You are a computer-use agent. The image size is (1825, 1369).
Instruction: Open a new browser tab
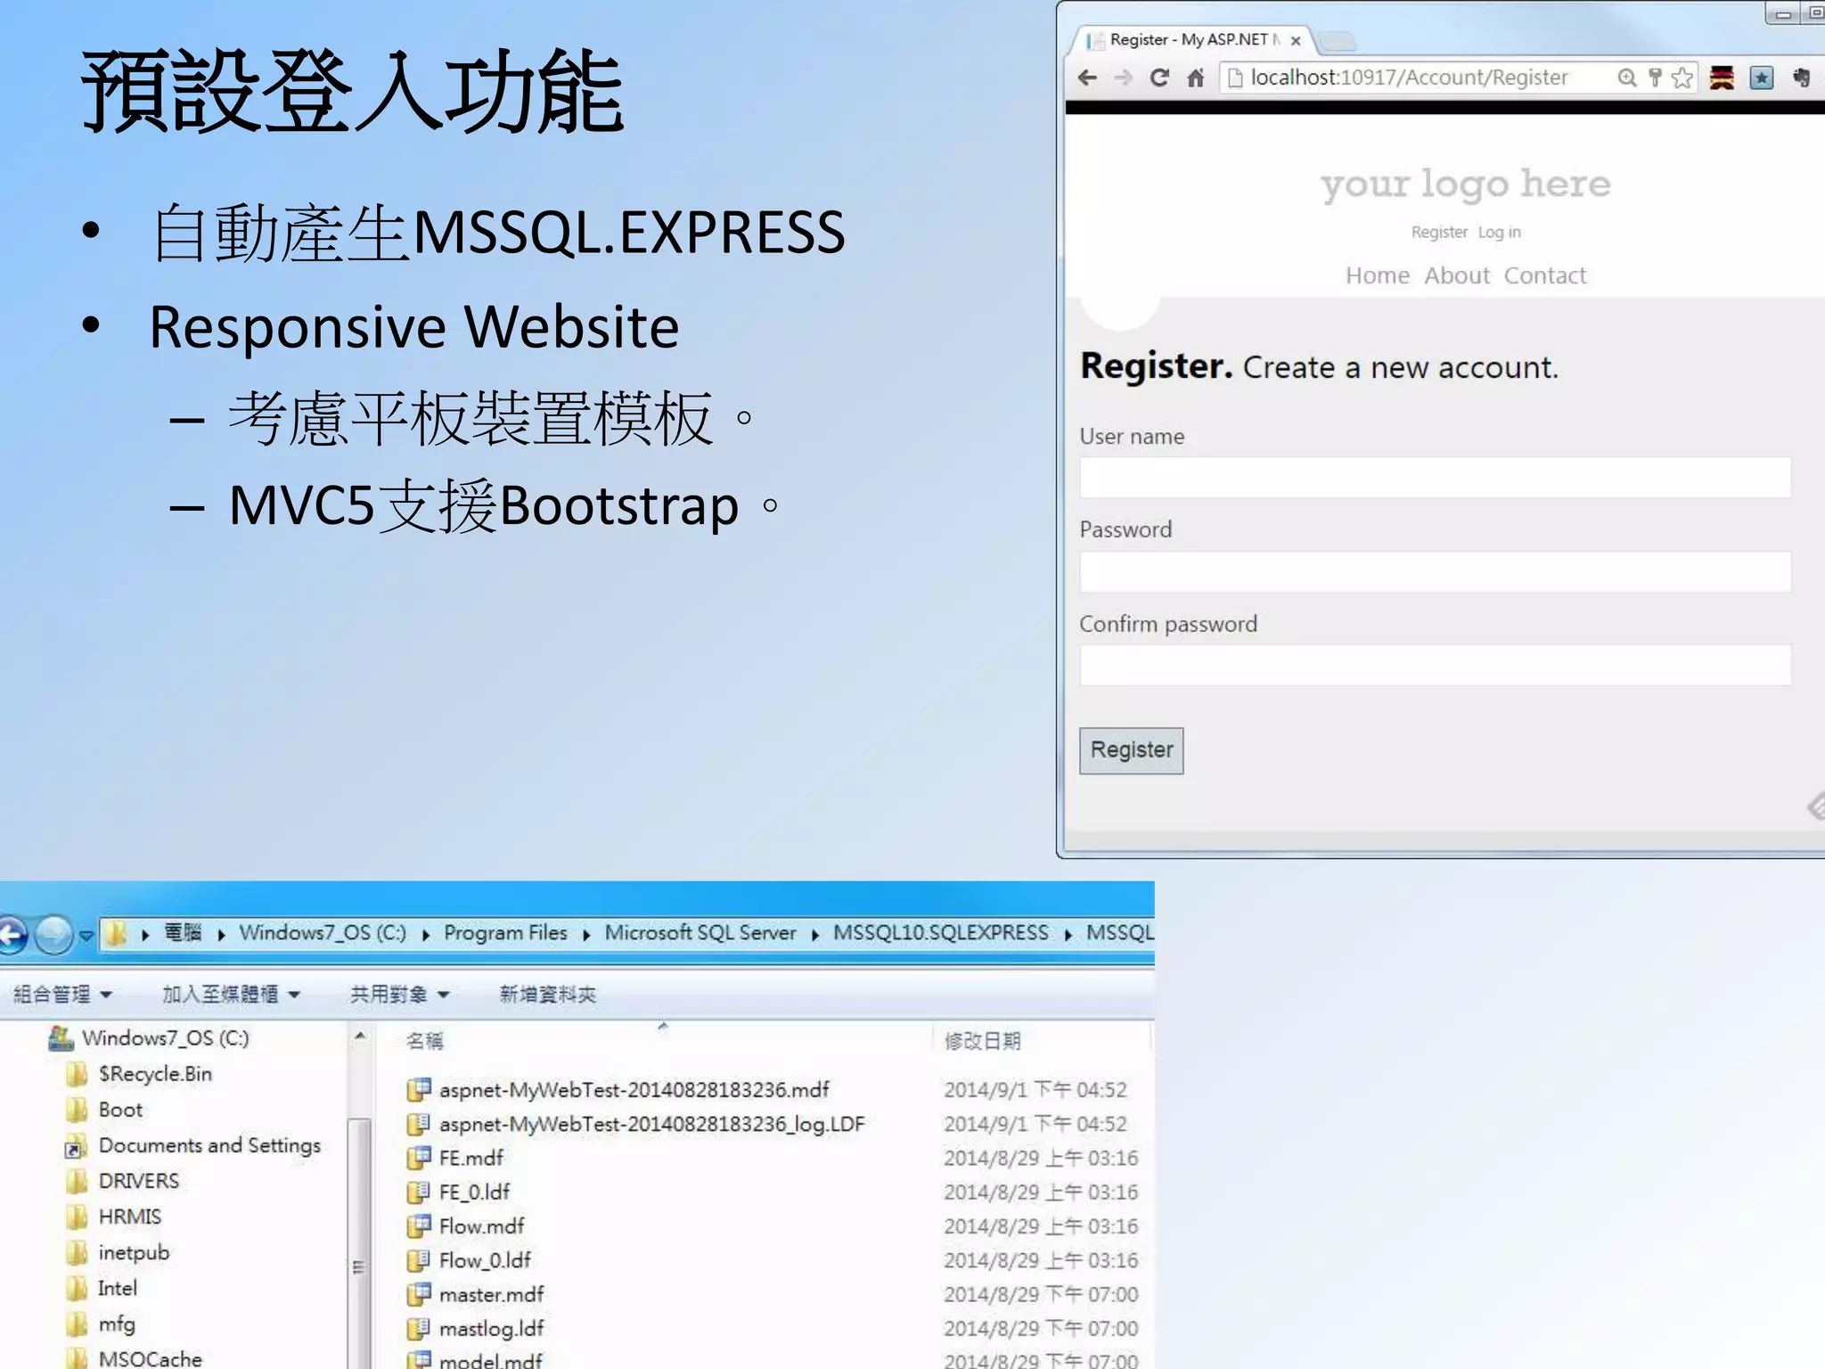(x=1337, y=41)
